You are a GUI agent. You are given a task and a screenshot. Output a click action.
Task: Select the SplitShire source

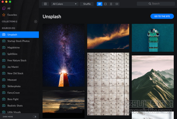(x=20, y=54)
